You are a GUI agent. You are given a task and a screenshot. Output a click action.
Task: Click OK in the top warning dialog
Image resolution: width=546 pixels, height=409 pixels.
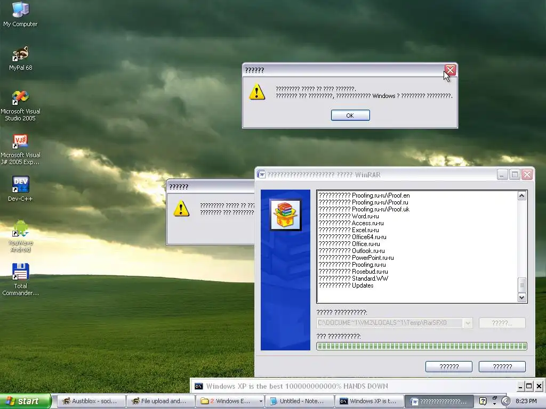point(350,116)
